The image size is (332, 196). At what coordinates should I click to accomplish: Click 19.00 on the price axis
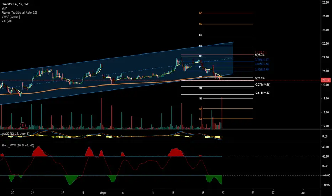(326, 98)
